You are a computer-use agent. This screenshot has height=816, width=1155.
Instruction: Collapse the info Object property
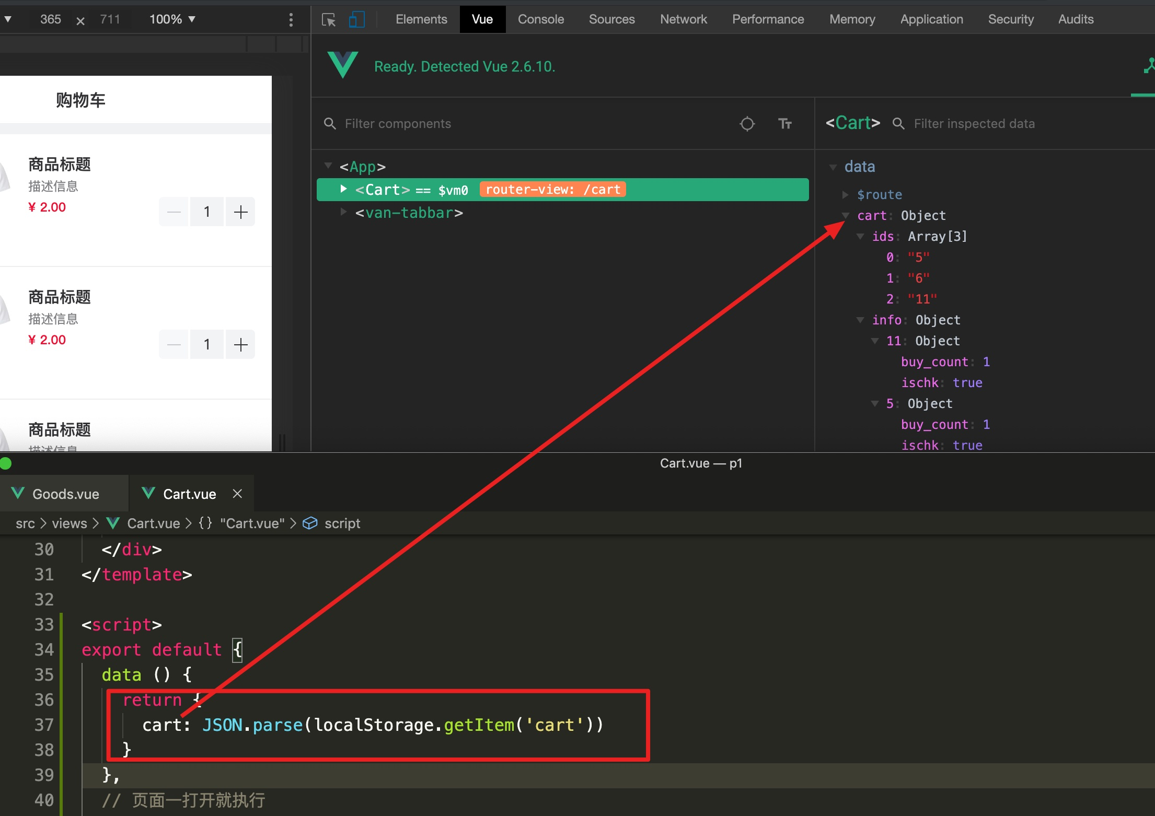coord(860,320)
